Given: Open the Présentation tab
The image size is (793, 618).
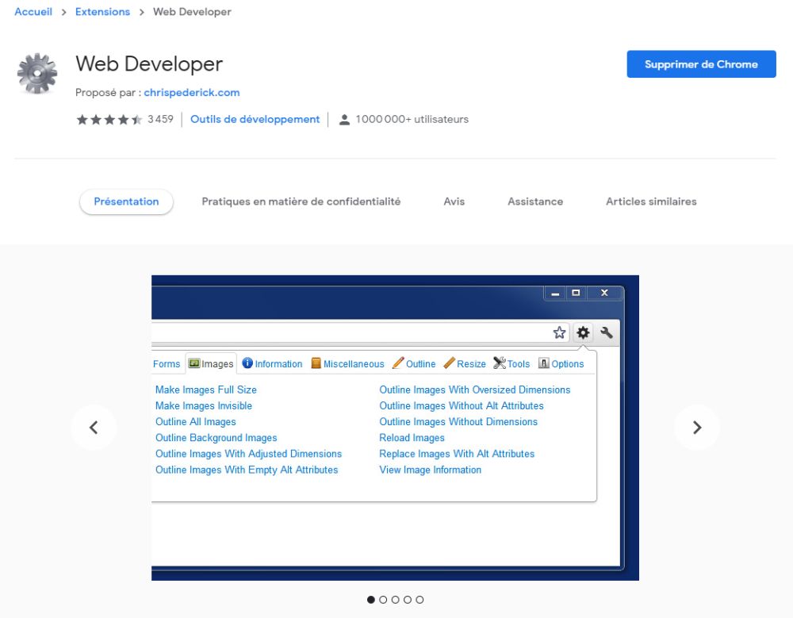Looking at the screenshot, I should click(x=126, y=202).
